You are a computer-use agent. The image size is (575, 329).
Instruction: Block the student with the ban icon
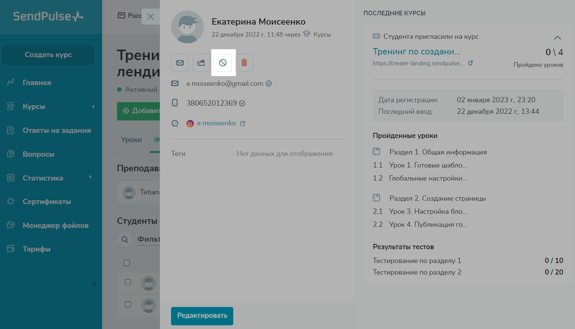coord(223,63)
